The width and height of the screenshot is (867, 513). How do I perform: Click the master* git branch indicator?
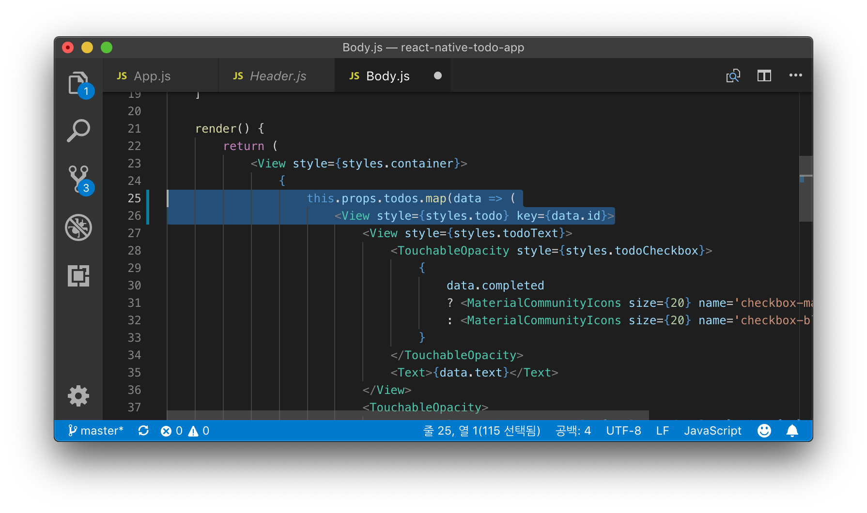[x=96, y=431]
